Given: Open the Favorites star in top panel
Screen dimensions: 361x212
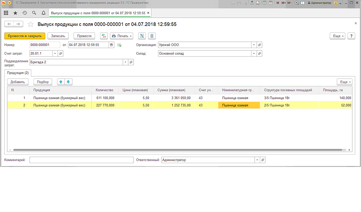Looking at the screenshot, I should coord(15,13).
